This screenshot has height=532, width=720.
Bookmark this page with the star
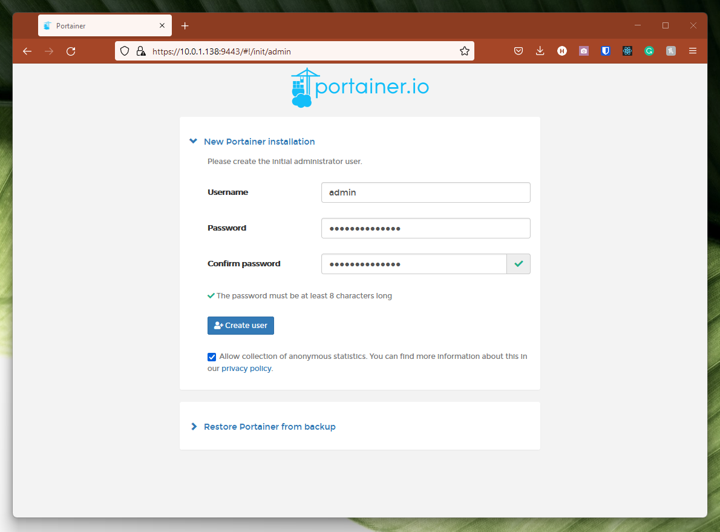pyautogui.click(x=464, y=51)
